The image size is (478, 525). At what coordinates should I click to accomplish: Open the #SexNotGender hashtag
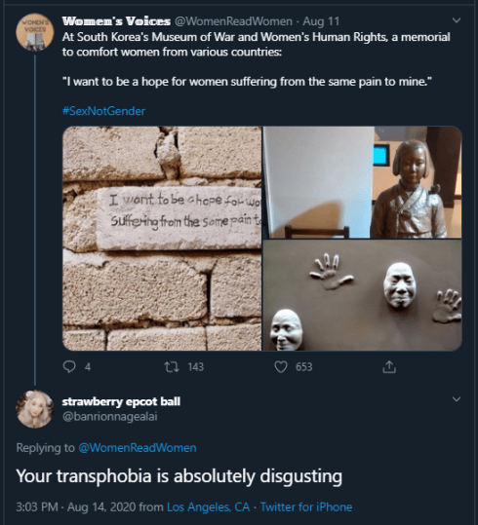click(x=104, y=111)
